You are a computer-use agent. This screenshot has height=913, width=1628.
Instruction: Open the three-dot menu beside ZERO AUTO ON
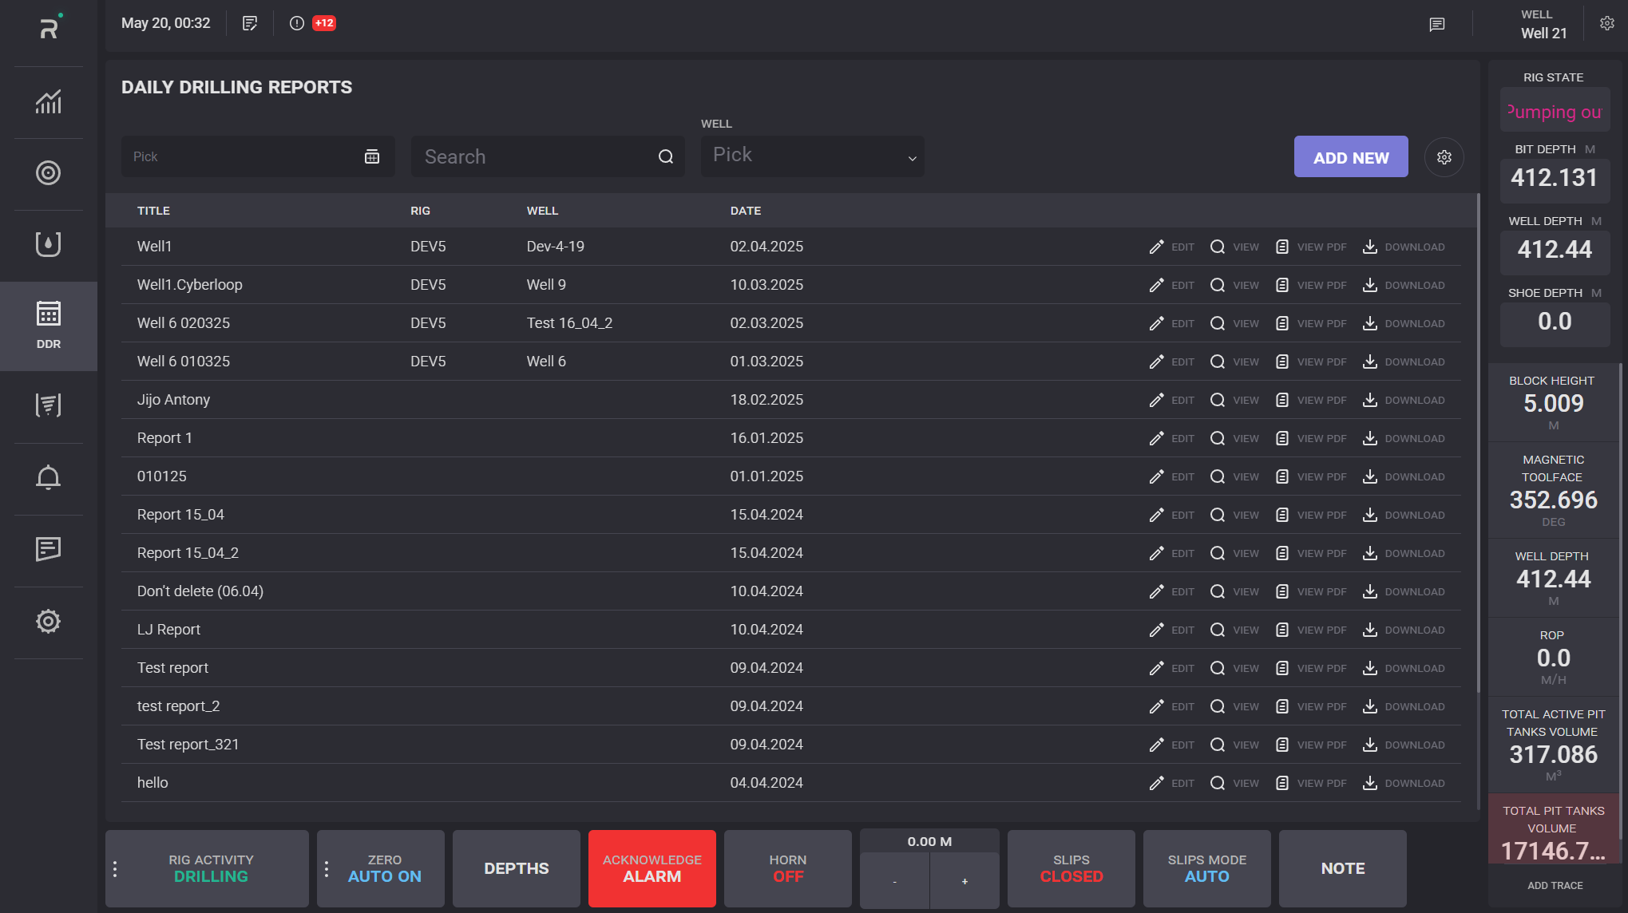click(x=327, y=869)
